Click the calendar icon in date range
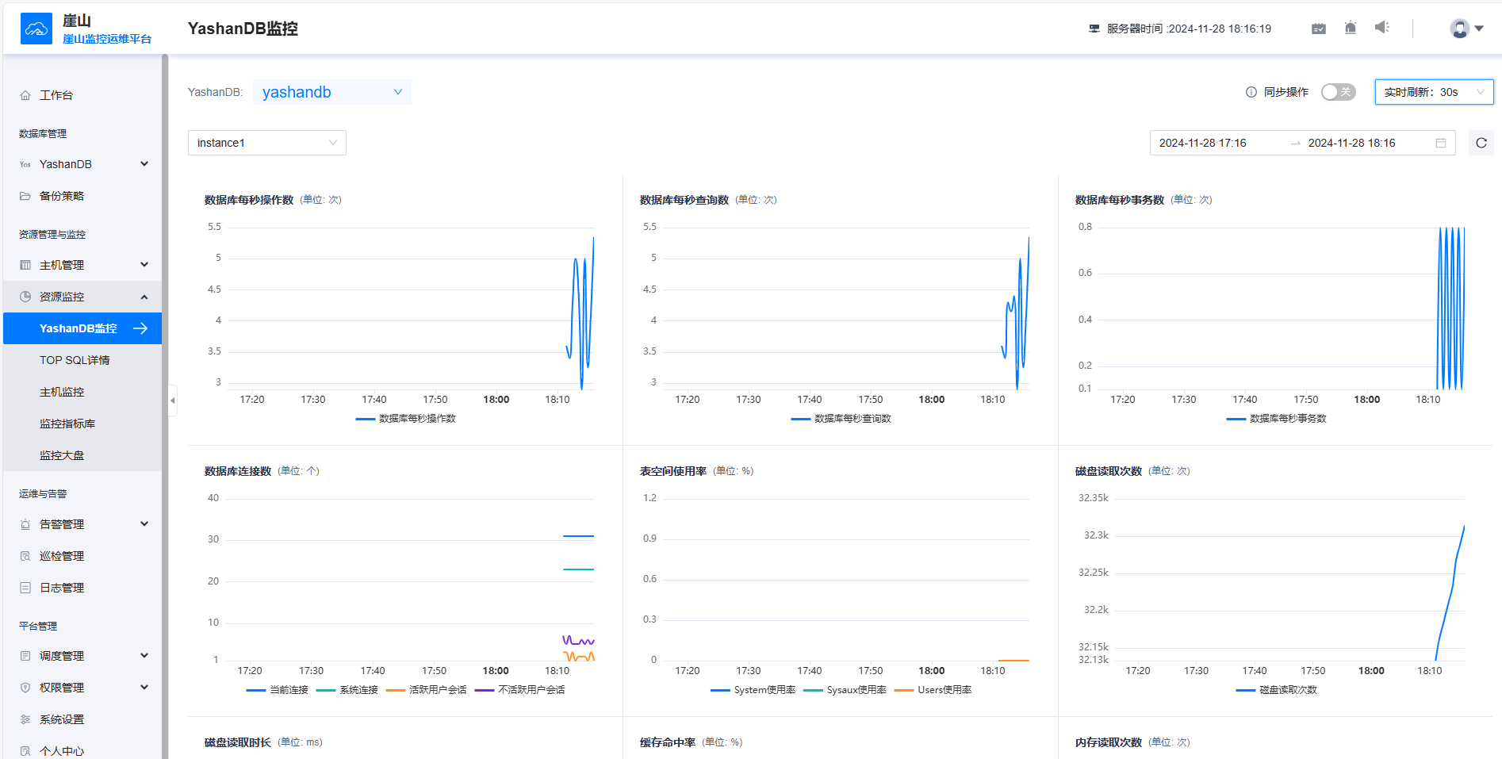 coord(1441,143)
